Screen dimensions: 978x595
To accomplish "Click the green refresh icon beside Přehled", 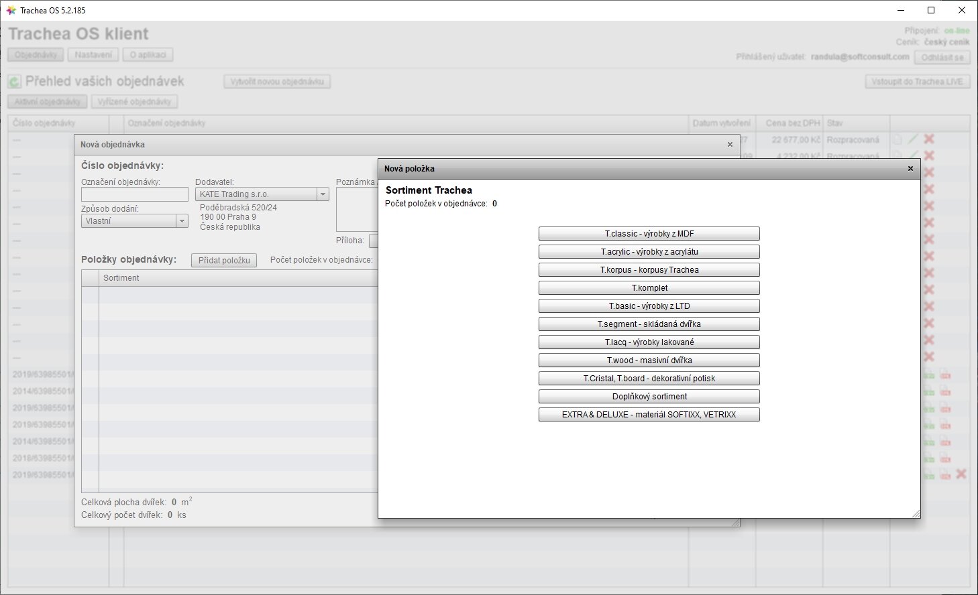I will click(14, 82).
